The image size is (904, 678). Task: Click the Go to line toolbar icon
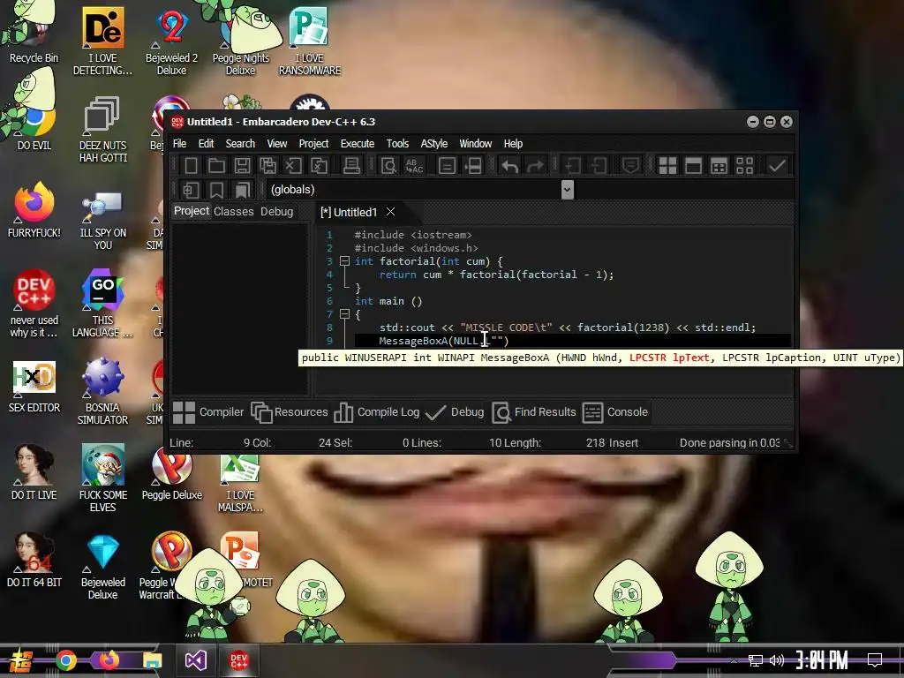pyautogui.click(x=473, y=166)
